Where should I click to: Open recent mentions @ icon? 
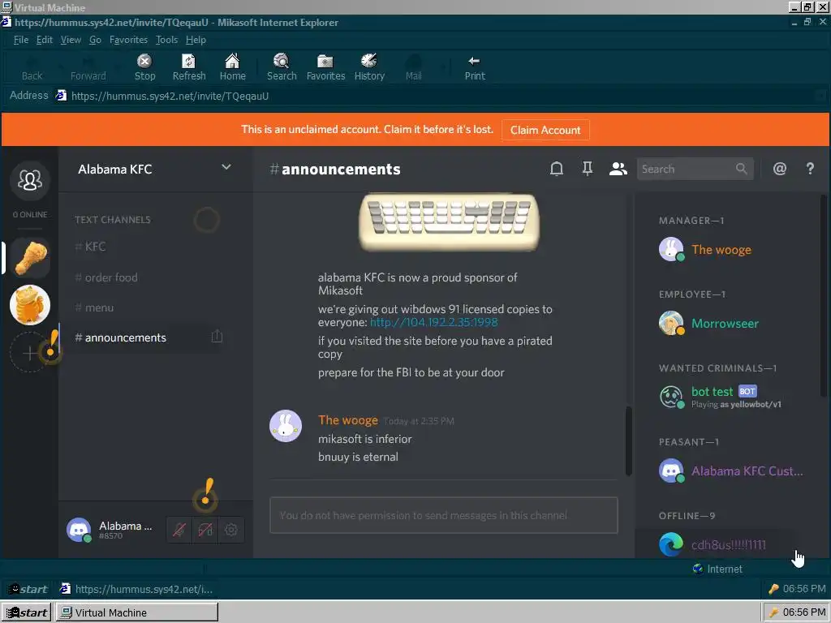(780, 169)
